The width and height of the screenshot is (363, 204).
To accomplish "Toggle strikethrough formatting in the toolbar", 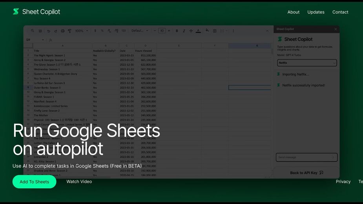I will coord(191,31).
